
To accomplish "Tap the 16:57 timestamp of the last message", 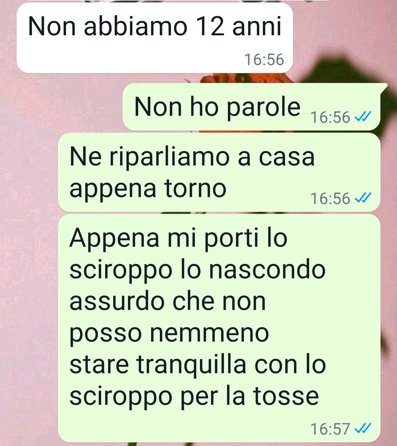I will coord(330,429).
